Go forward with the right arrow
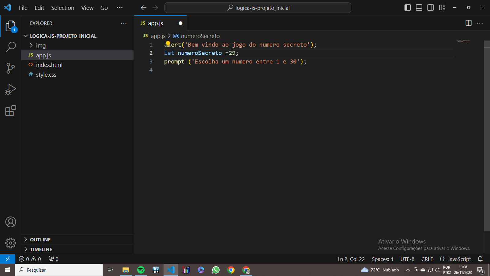 155,8
